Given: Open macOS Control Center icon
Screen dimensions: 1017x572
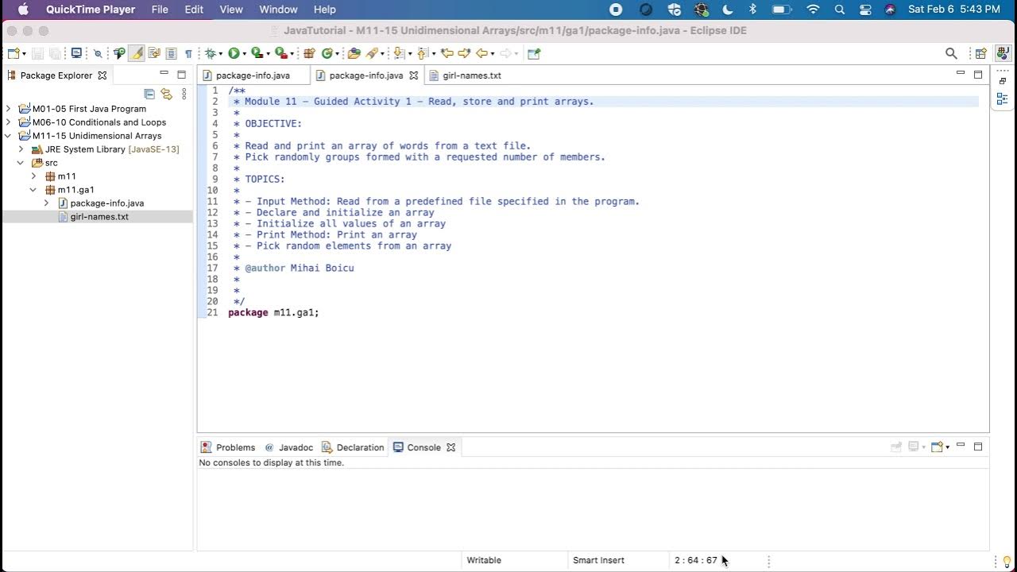Looking at the screenshot, I should point(865,10).
